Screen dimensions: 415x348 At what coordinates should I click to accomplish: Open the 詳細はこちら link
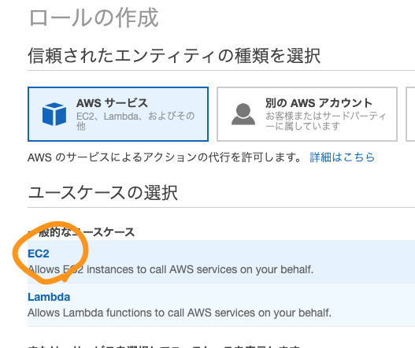[x=343, y=157]
